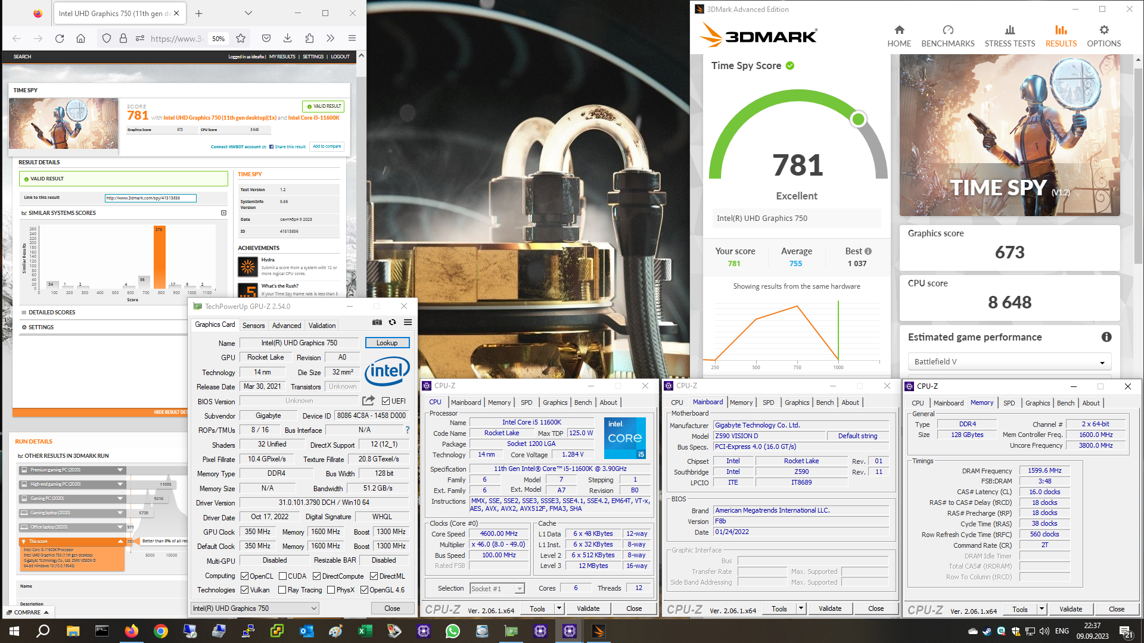Click Bus Interface question mark in GPU-Z

408,430
